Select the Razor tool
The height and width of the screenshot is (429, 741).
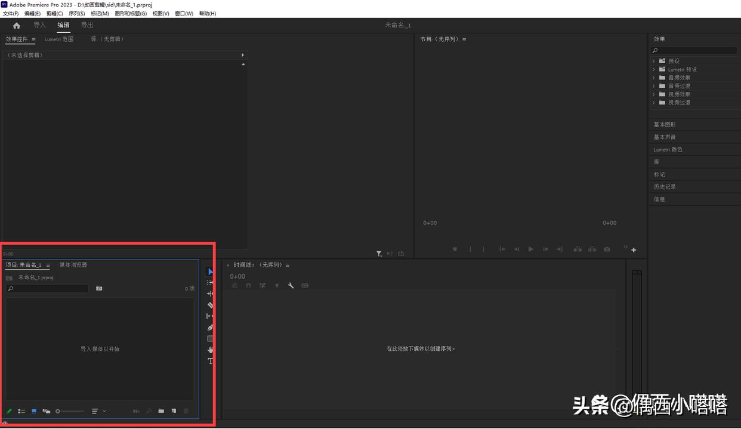pyautogui.click(x=209, y=305)
